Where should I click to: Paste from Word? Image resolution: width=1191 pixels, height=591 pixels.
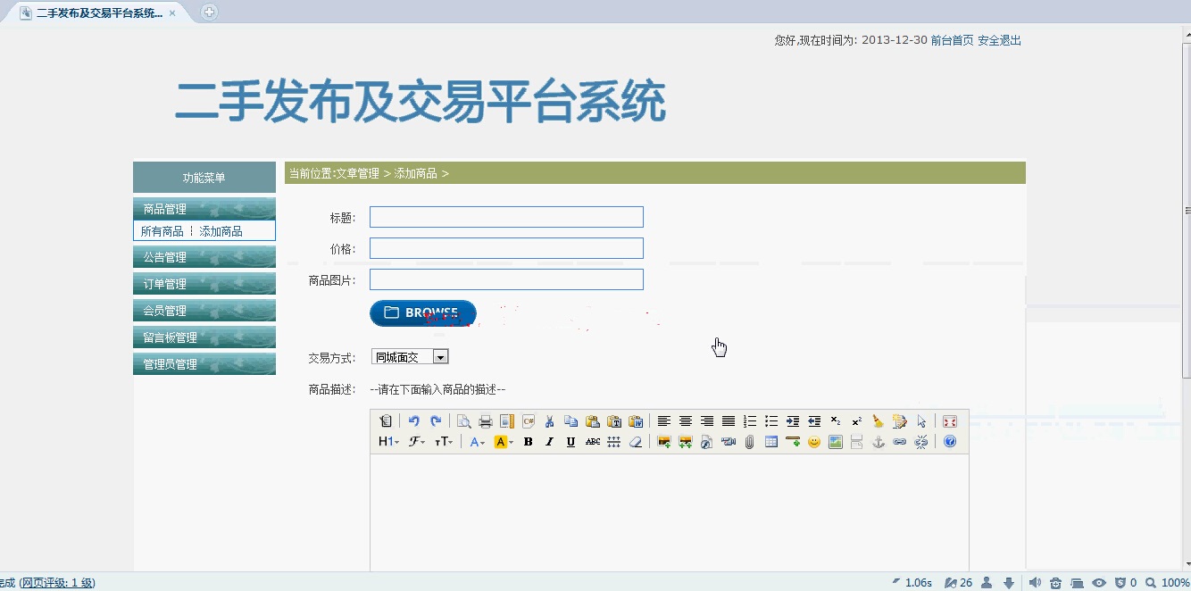coord(636,421)
